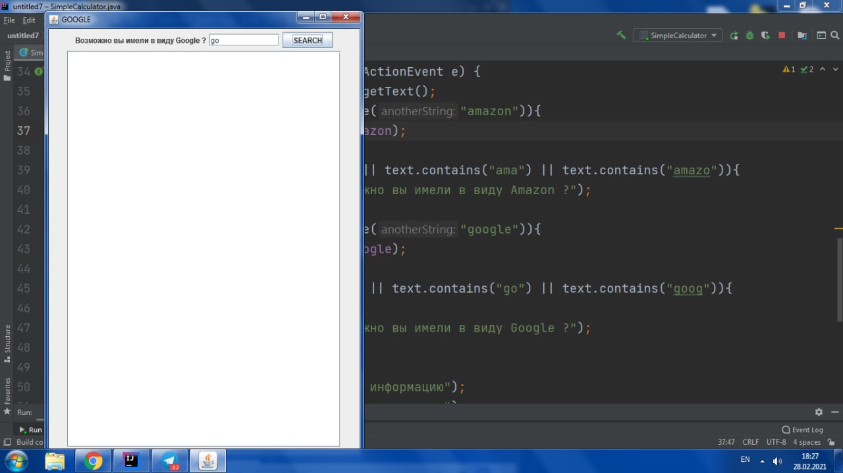Viewport: 843px width, 473px height.
Task: Click the 37:47 caret position indicator
Action: click(726, 442)
